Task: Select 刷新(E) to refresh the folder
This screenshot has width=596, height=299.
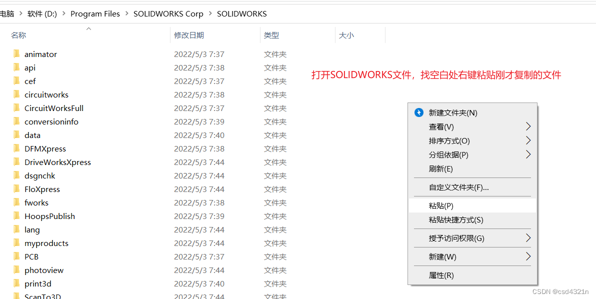Action: (472, 168)
